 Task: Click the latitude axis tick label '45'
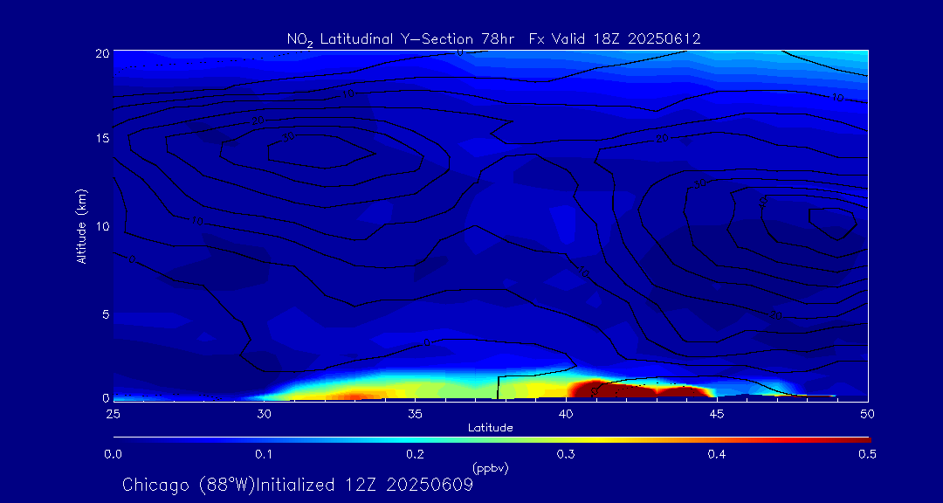coord(717,414)
